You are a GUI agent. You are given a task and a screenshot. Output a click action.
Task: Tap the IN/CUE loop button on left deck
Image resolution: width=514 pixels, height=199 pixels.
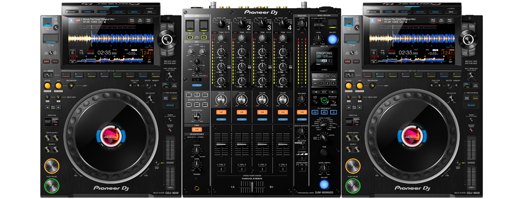[47, 86]
